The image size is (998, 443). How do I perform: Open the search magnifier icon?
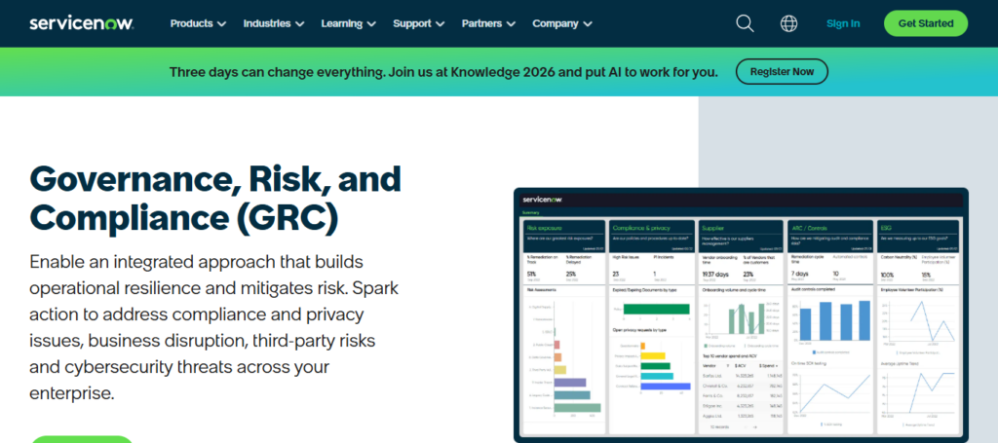(745, 23)
